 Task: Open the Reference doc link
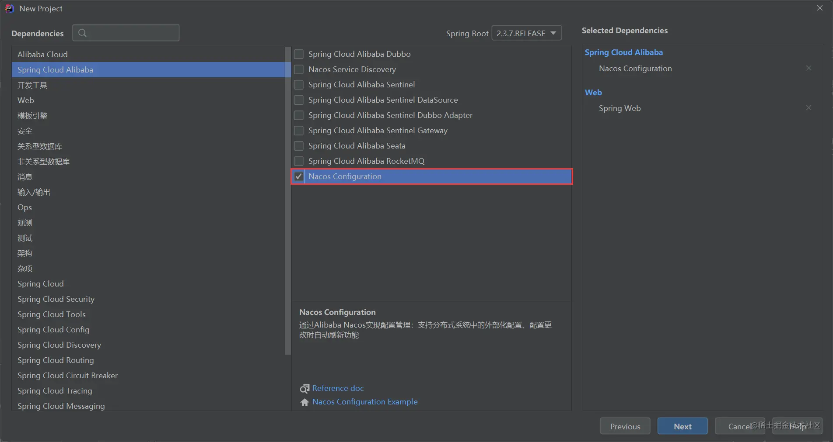[x=338, y=388]
